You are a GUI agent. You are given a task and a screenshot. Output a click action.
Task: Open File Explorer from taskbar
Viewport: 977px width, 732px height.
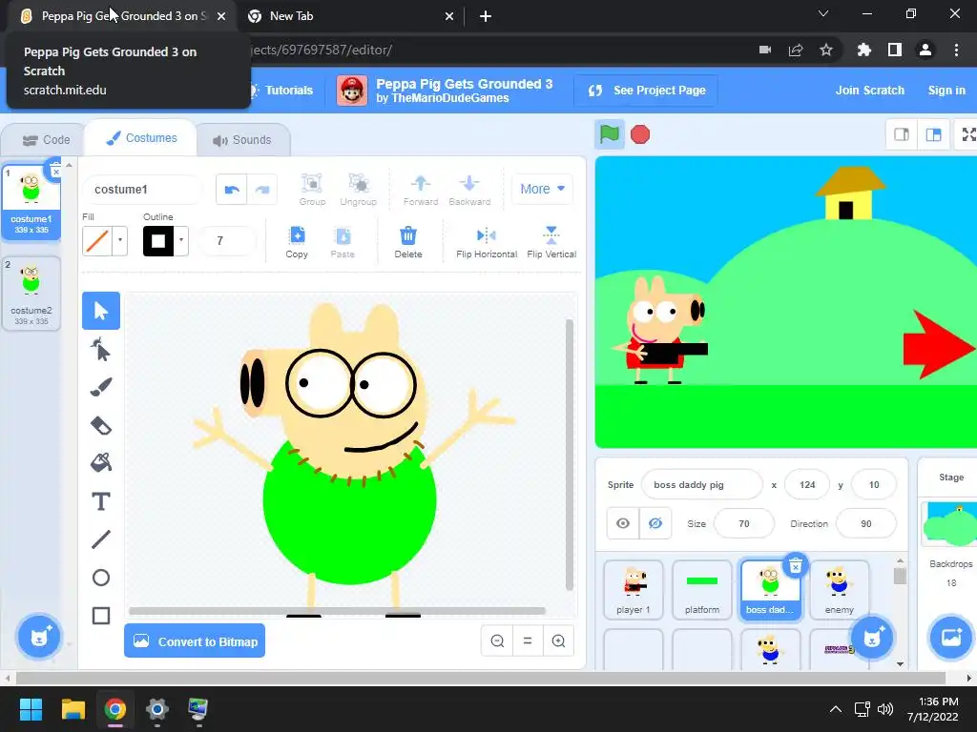point(73,709)
